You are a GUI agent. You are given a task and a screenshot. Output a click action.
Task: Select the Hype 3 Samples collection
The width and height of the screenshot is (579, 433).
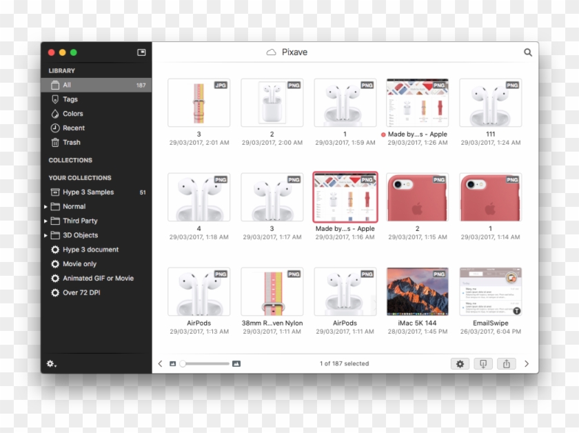88,192
